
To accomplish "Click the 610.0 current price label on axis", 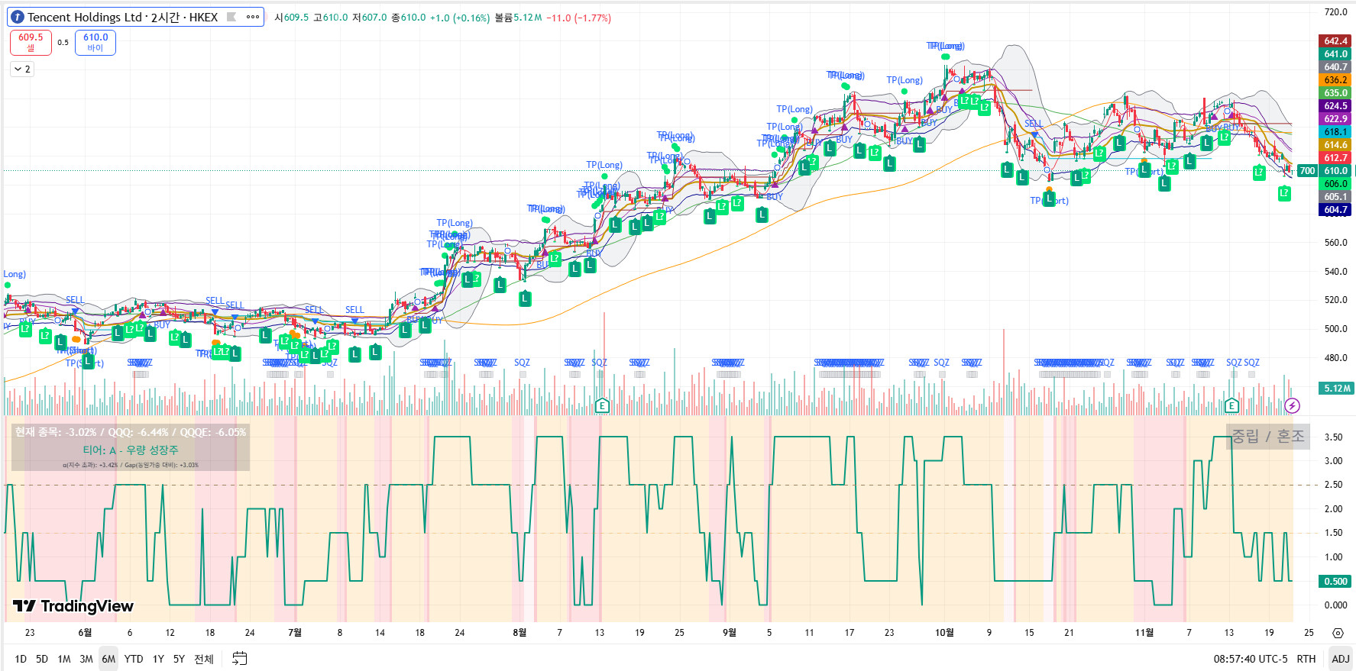I will [1335, 171].
